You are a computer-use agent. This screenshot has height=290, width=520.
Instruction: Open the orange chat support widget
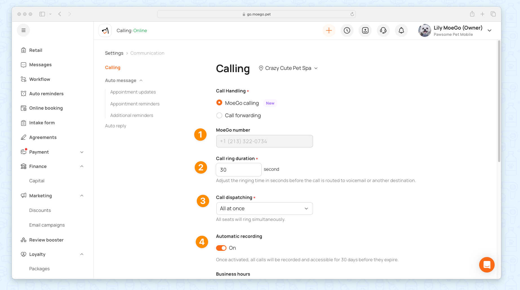(x=487, y=265)
